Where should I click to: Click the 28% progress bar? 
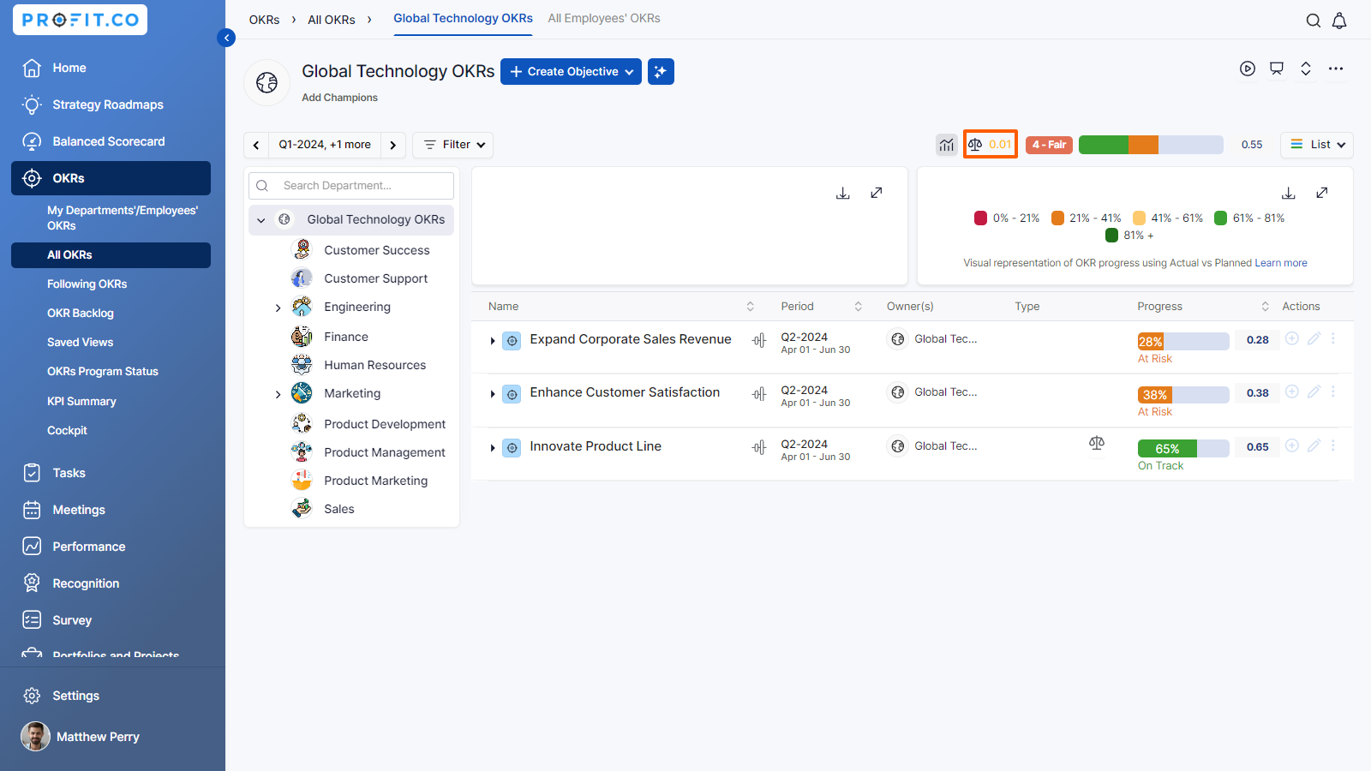click(1182, 341)
